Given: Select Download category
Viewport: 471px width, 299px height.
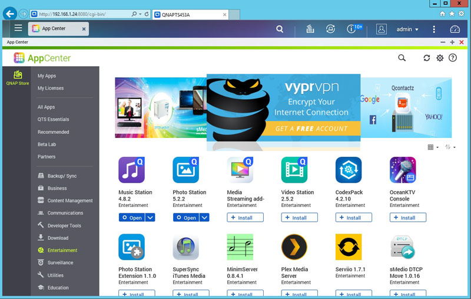Looking at the screenshot, I should click(53, 238).
